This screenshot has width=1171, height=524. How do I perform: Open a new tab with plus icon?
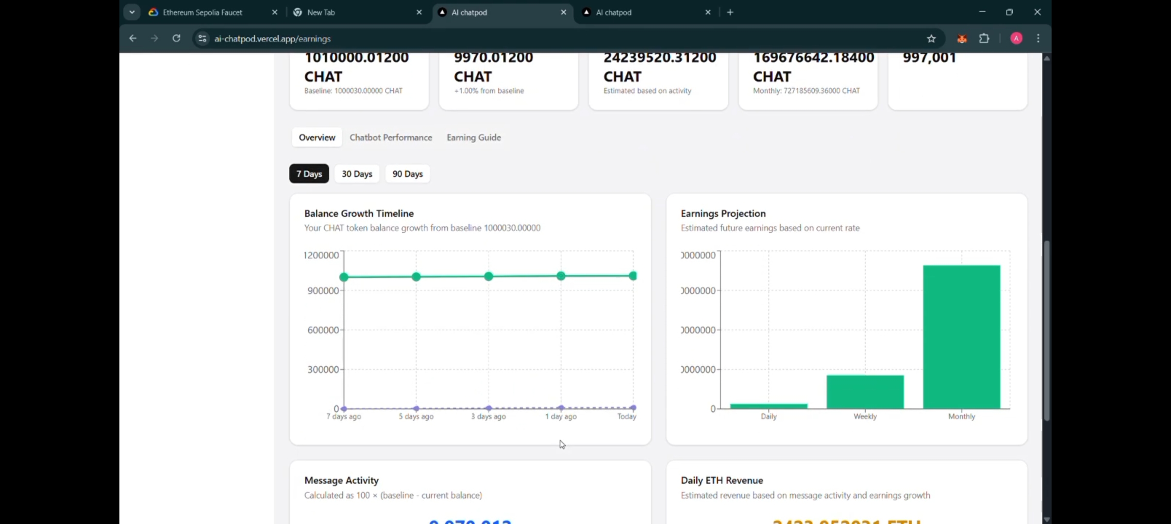coord(730,12)
